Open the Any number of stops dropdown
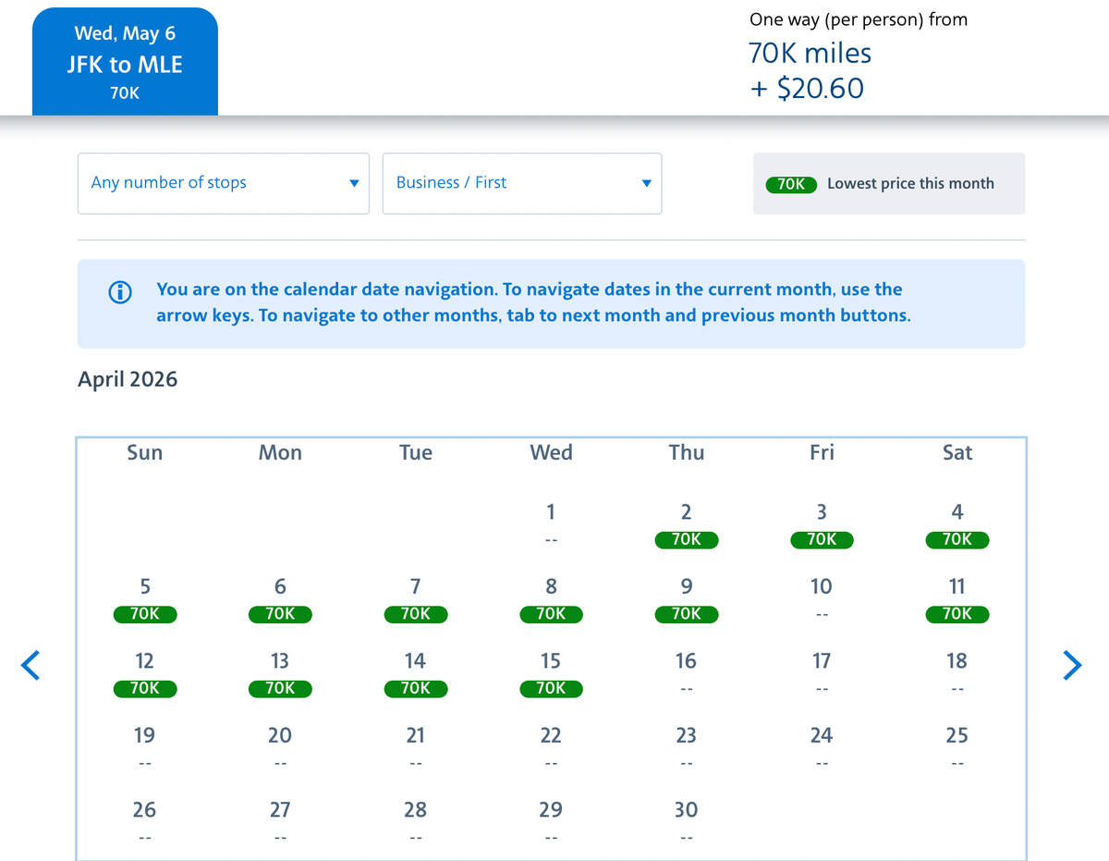 point(223,183)
